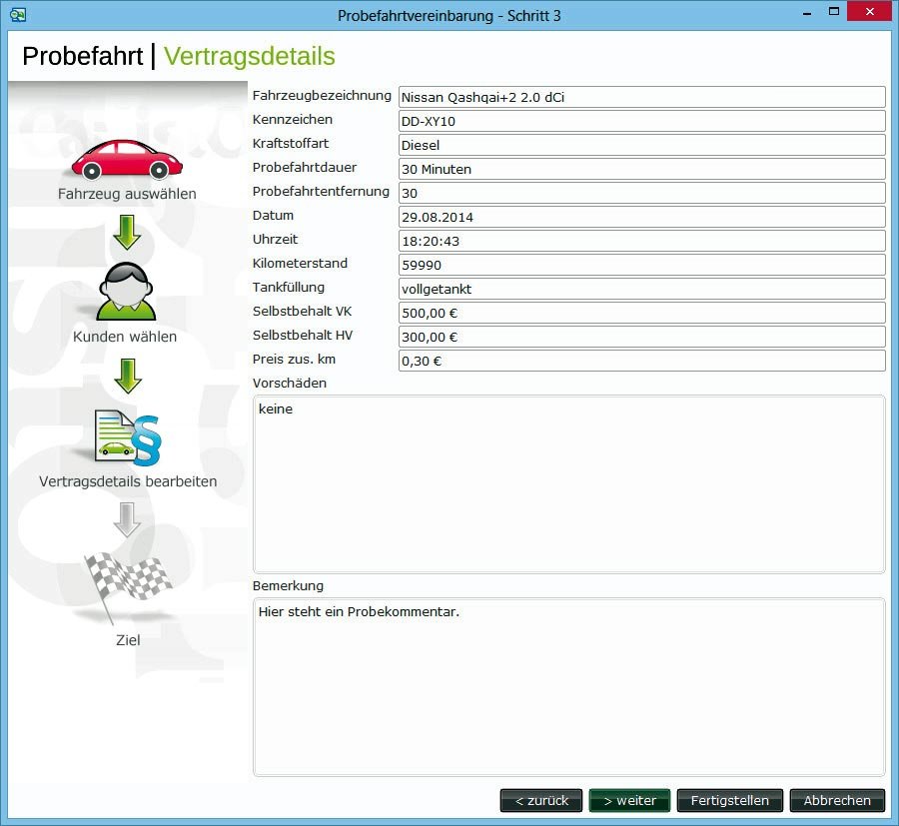899x826 pixels.
Task: Click inside the Bemerkung text area
Action: [x=568, y=687]
